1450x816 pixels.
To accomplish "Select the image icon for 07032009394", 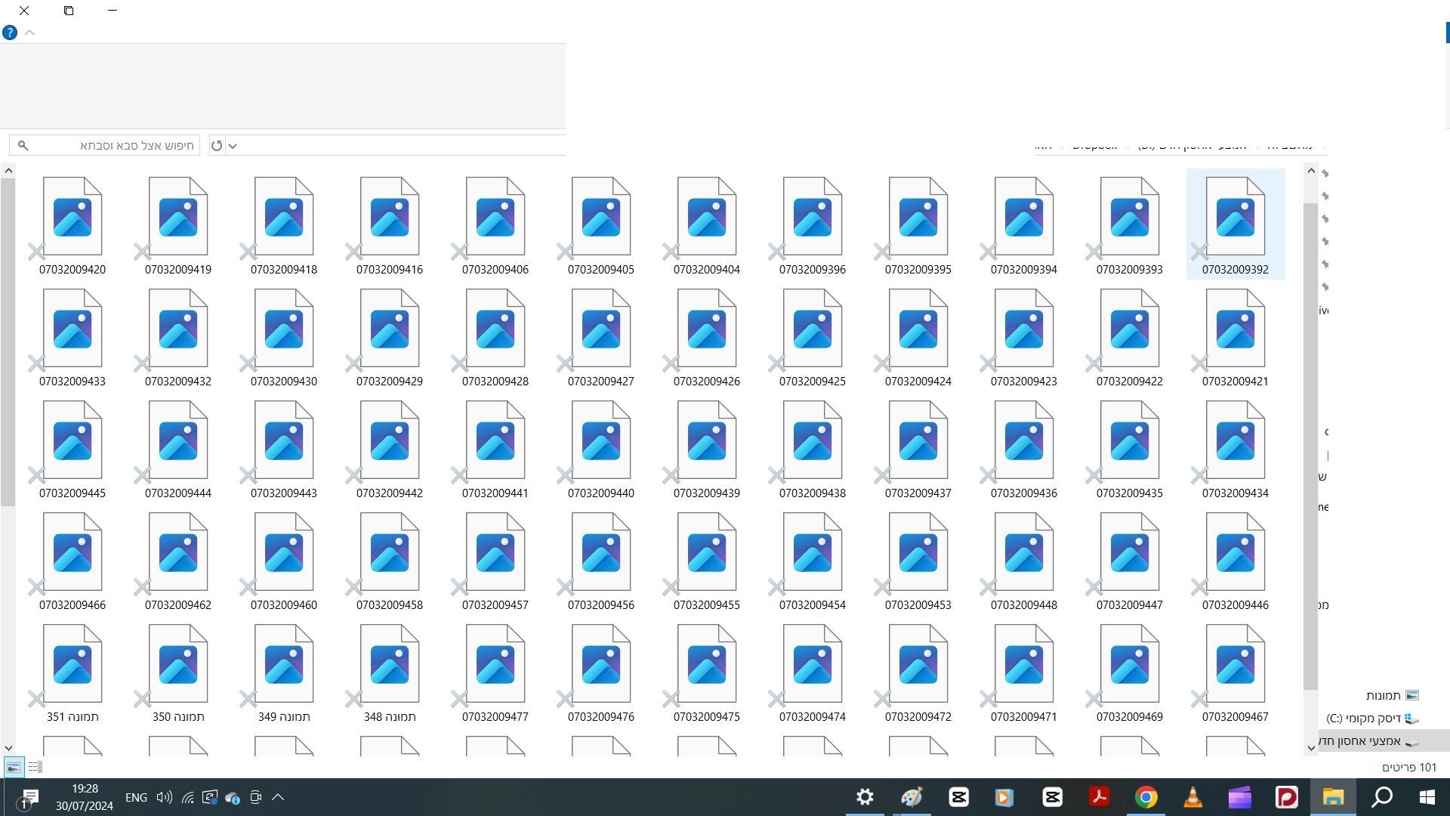I will pyautogui.click(x=1024, y=217).
